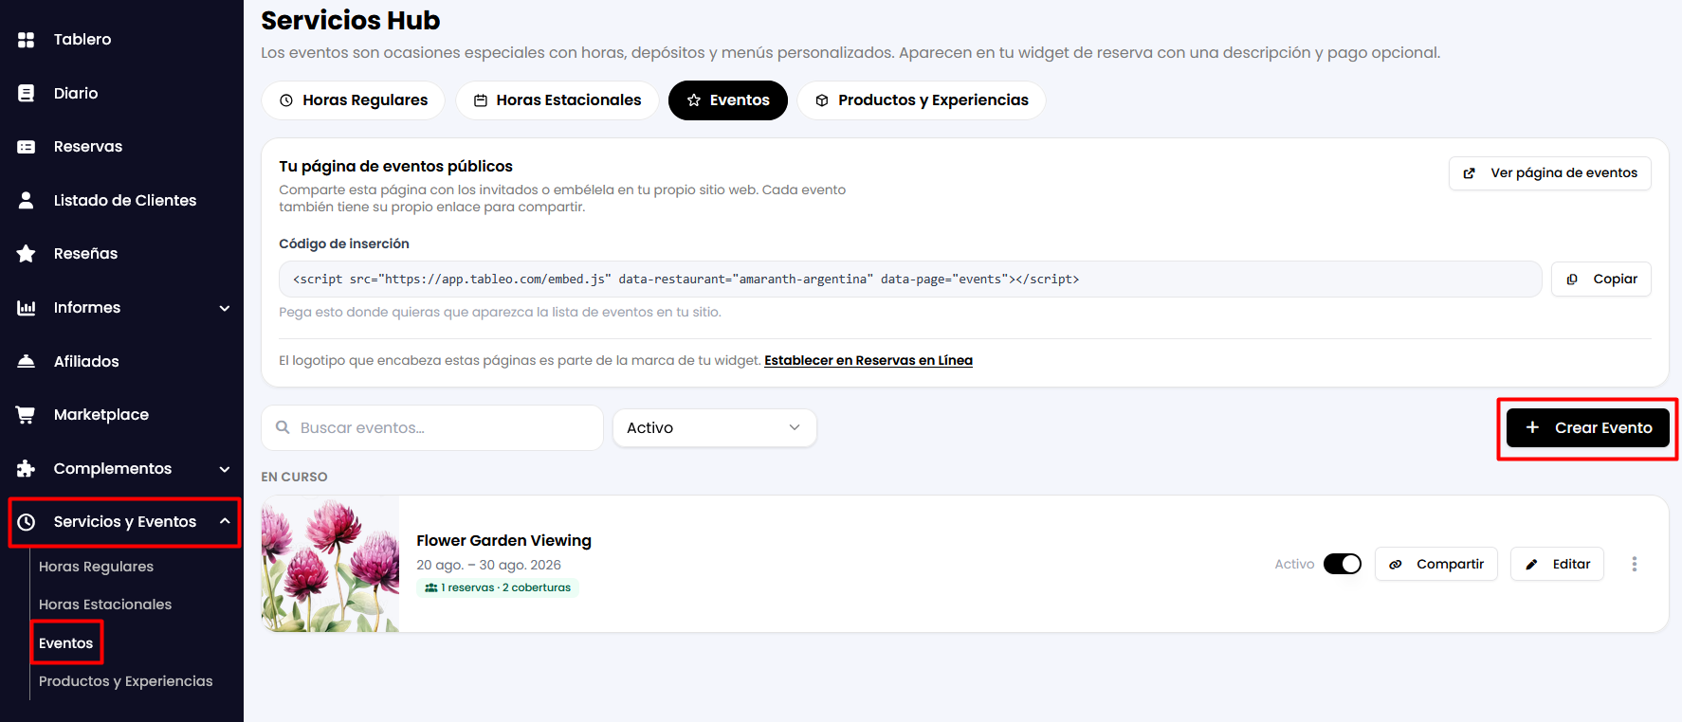This screenshot has width=1682, height=722.
Task: Click the star icon in Eventos tab
Action: 694,100
